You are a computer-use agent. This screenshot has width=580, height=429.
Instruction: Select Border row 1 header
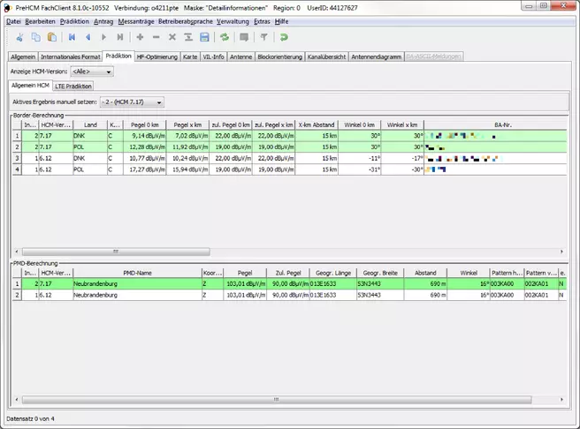pos(17,136)
